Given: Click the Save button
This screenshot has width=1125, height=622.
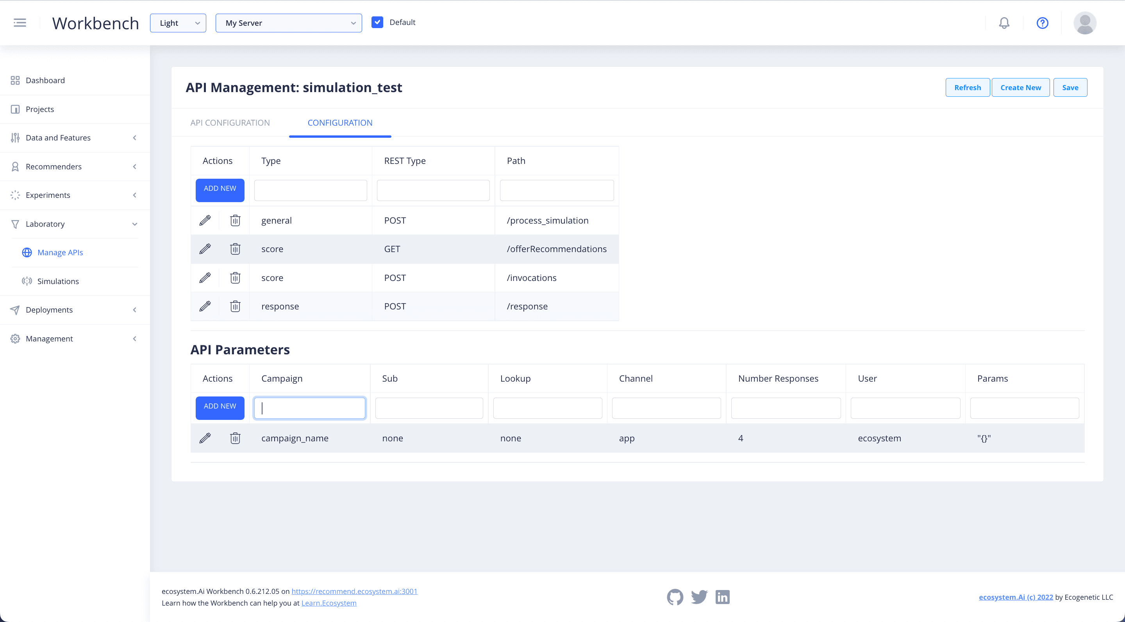Looking at the screenshot, I should point(1070,87).
